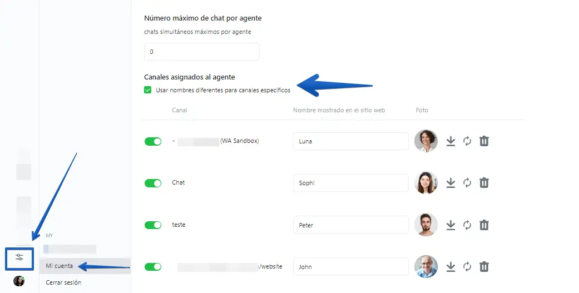Click the refresh icon in Luna row
579x293 pixels.
pos(467,141)
